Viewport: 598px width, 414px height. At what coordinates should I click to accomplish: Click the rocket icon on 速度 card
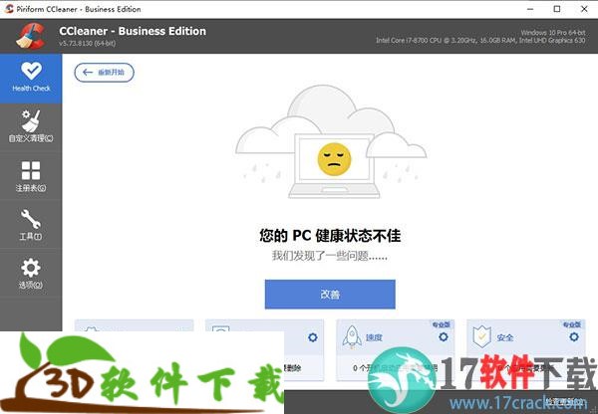[352, 337]
